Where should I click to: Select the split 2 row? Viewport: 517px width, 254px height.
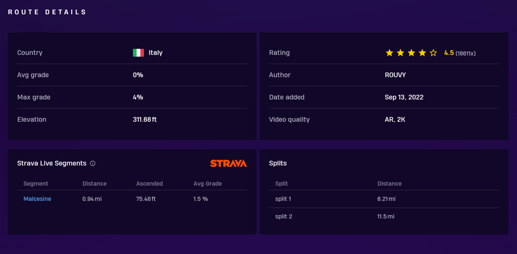(379, 217)
